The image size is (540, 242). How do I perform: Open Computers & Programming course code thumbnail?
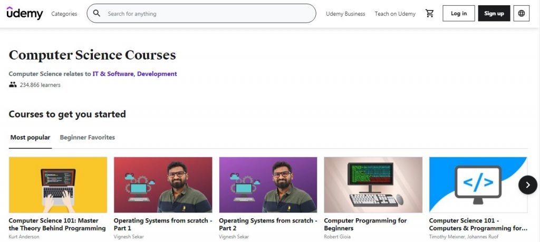(x=478, y=185)
